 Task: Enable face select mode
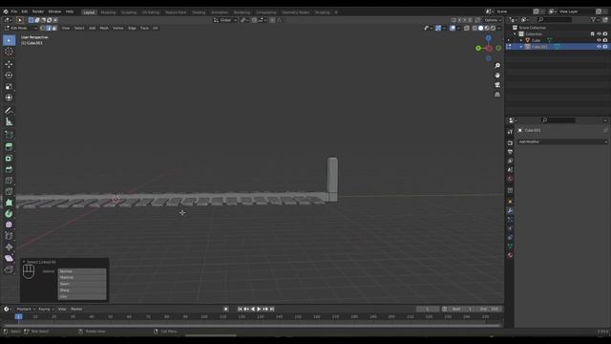pyautogui.click(x=54, y=28)
